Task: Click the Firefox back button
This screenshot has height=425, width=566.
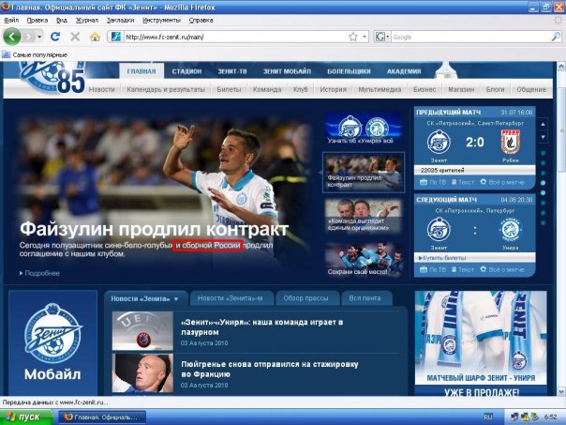Action: pyautogui.click(x=12, y=37)
